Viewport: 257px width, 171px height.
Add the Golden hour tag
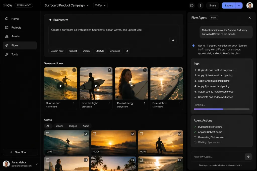pyautogui.click(x=57, y=51)
